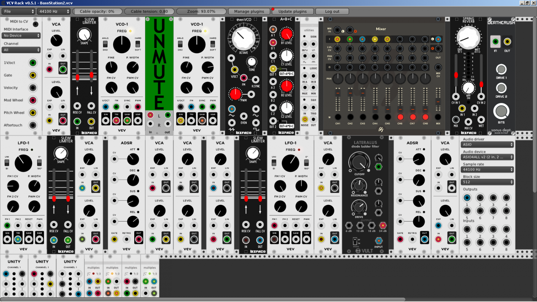This screenshot has width=537, height=302.
Task: Click the Update plugins button
Action: pos(293,11)
